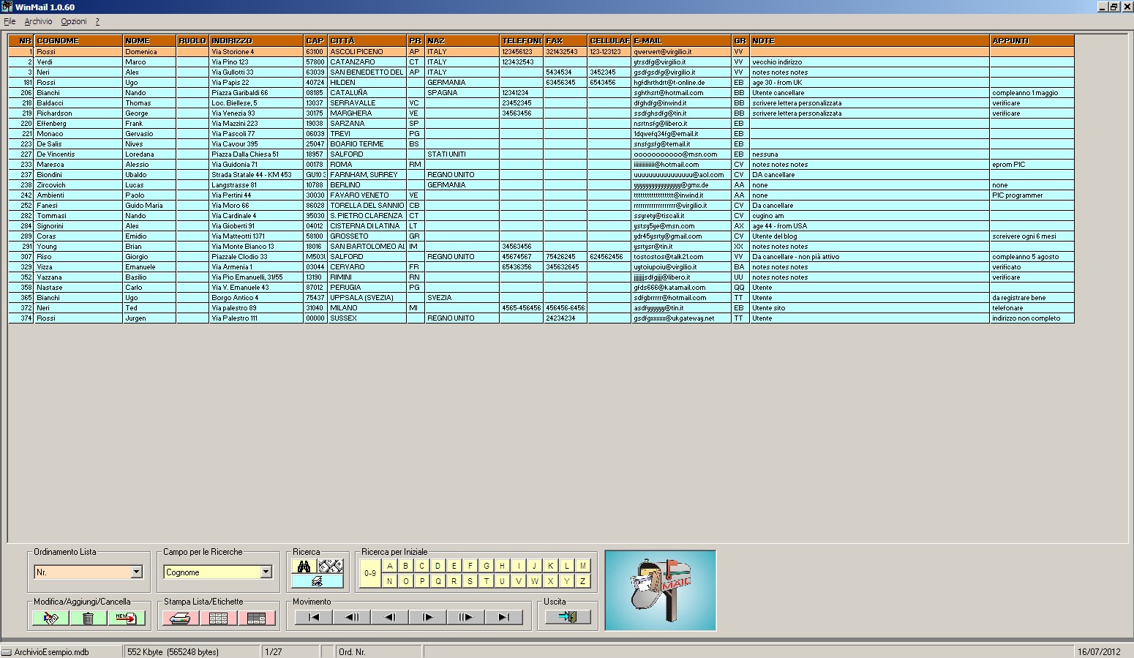Click the exit door icon under Uscita
Image resolution: width=1134 pixels, height=658 pixels.
(x=568, y=617)
